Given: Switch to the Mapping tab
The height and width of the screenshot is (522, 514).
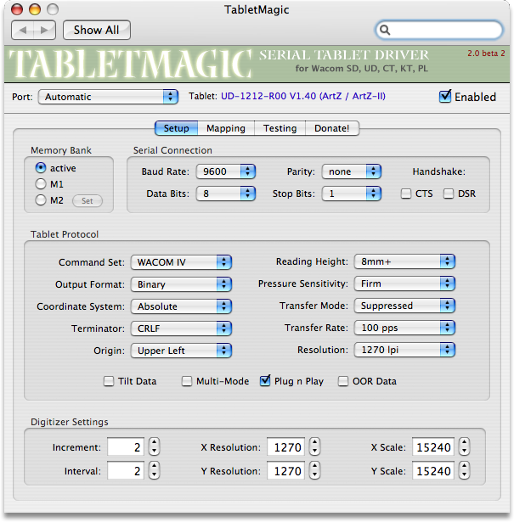Looking at the screenshot, I should tap(226, 128).
